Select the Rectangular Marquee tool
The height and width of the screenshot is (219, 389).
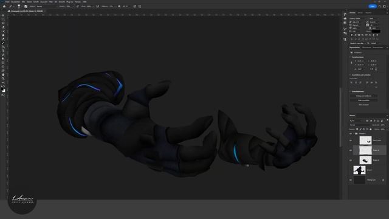(x=3, y=19)
